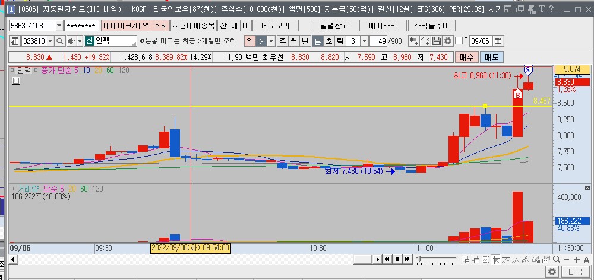Image resolution: width=594 pixels, height=280 pixels.
Task: Click the candle count field showing 49
Action: [x=378, y=41]
